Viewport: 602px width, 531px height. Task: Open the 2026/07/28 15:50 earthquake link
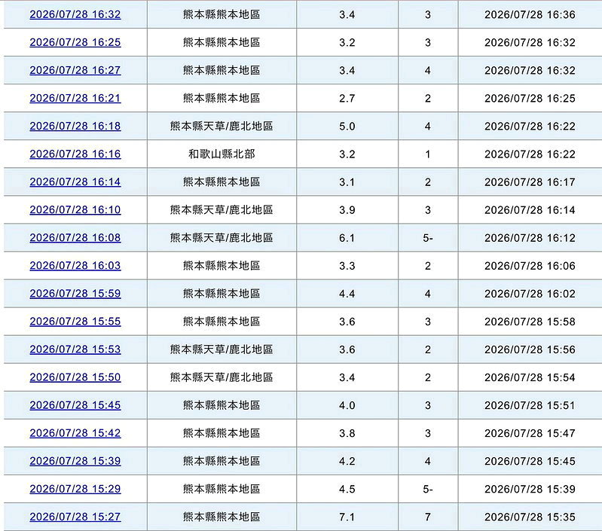coord(75,377)
